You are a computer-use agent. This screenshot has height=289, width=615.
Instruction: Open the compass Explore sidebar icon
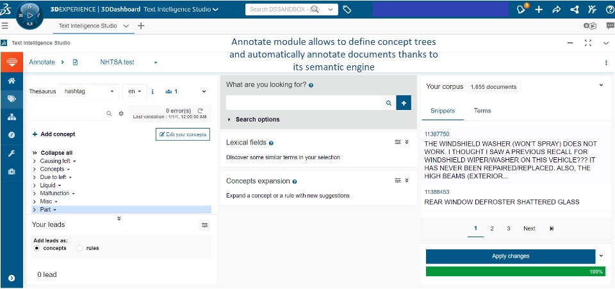pos(12,135)
